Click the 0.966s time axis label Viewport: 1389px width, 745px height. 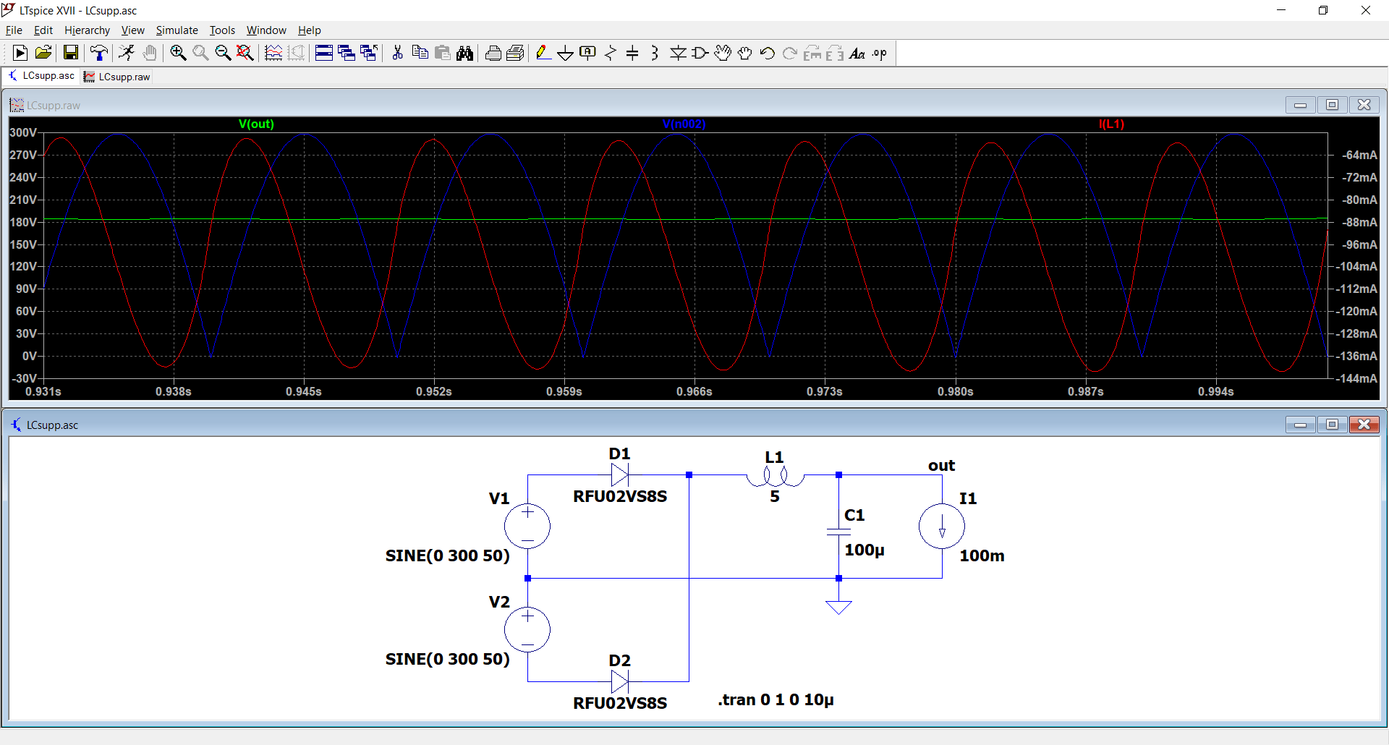pos(694,391)
